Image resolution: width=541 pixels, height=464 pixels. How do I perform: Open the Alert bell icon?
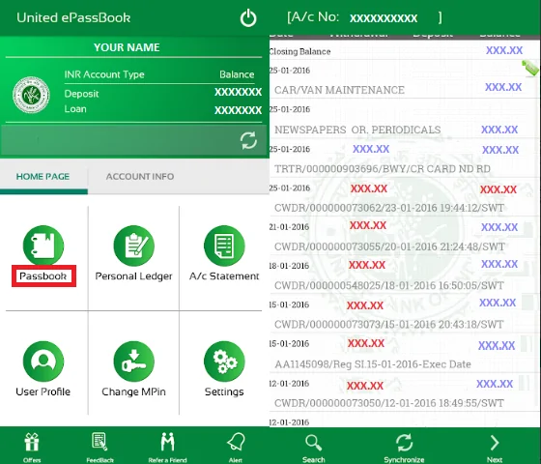236,442
